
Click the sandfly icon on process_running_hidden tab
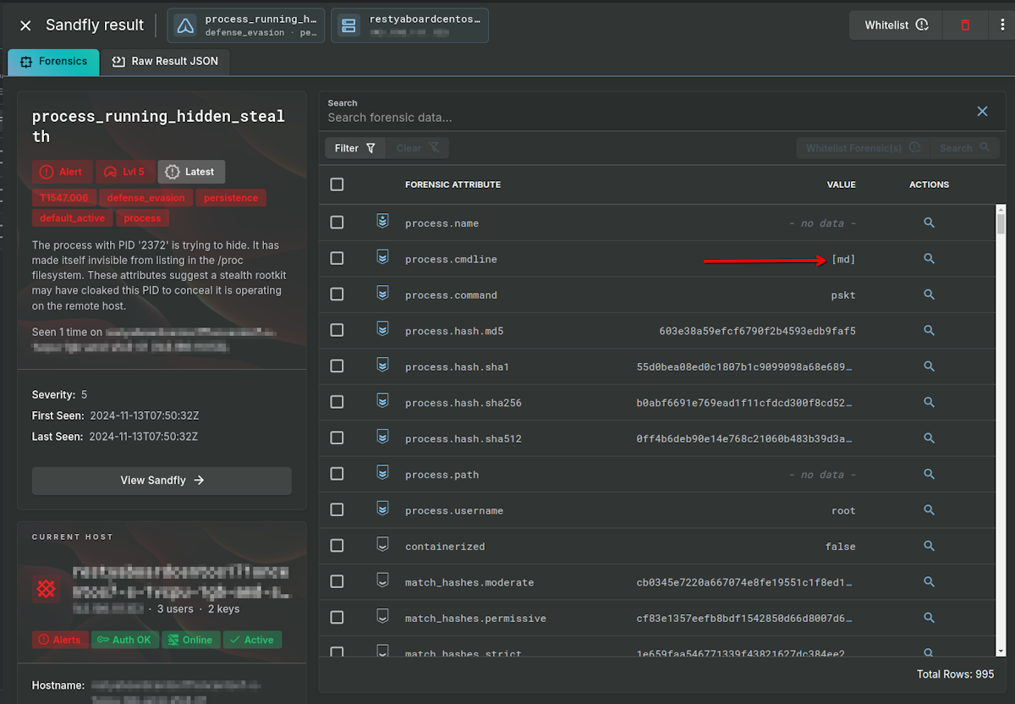[x=184, y=25]
